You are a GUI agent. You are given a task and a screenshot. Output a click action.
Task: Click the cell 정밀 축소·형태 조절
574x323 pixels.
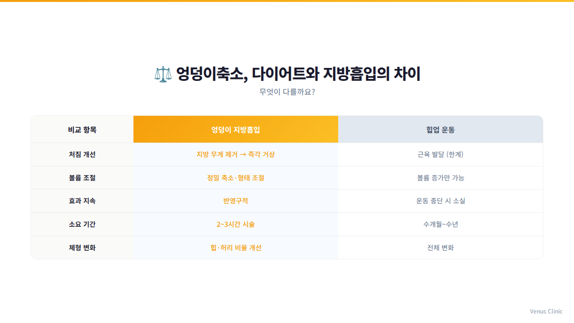tap(236, 178)
